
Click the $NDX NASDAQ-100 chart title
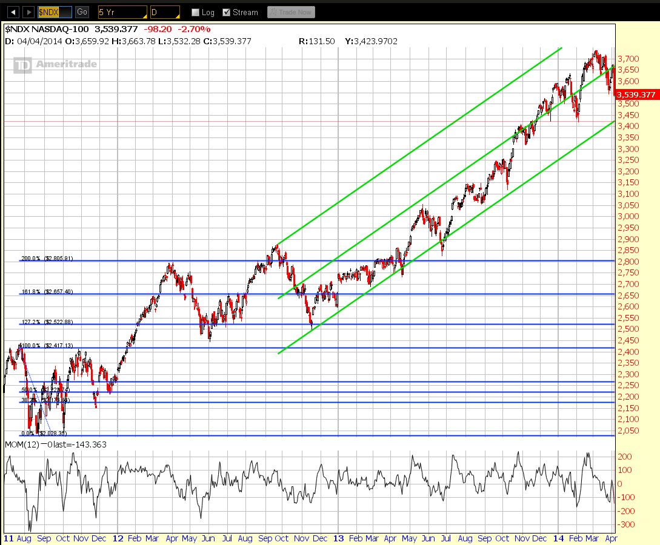(47, 29)
